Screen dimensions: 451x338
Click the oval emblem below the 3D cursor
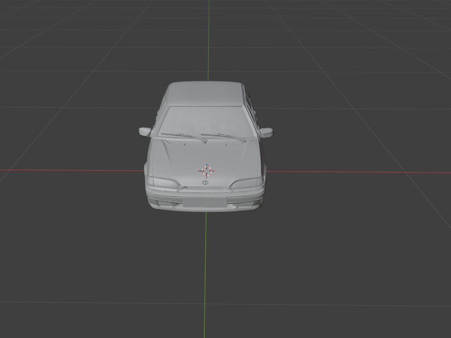click(x=205, y=183)
